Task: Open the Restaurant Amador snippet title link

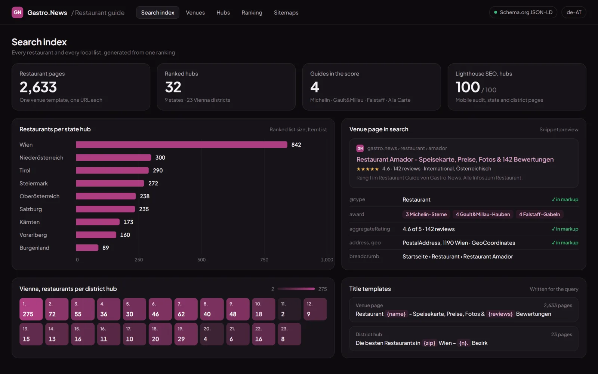Action: [455, 159]
